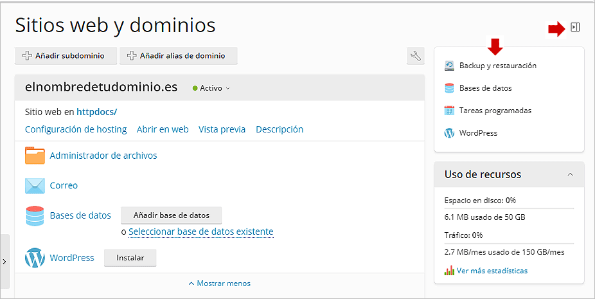The height and width of the screenshot is (299, 595).
Task: Open the Activo status dropdown
Action: [x=211, y=88]
